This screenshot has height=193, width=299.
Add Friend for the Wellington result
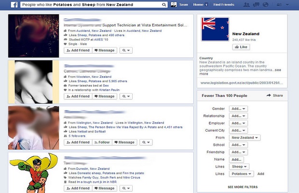(x=78, y=142)
